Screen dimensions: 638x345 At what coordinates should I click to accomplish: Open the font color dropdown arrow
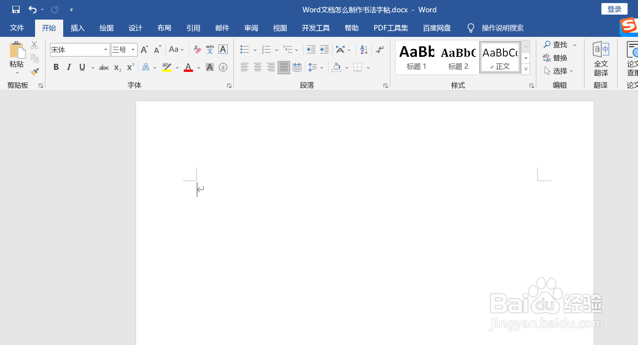tap(199, 68)
